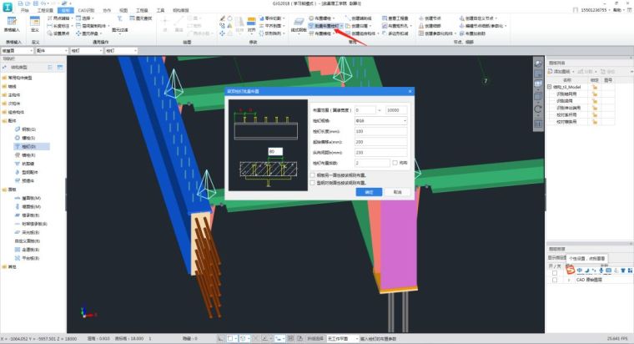Click the 栓钉长度 input field

380,131
